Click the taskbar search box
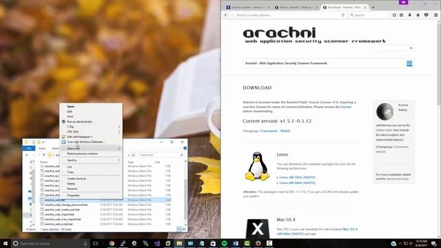The width and height of the screenshot is (441, 248). pos(50,243)
